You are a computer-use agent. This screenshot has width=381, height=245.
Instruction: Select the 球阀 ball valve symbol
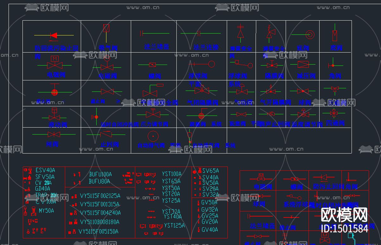tap(302, 91)
